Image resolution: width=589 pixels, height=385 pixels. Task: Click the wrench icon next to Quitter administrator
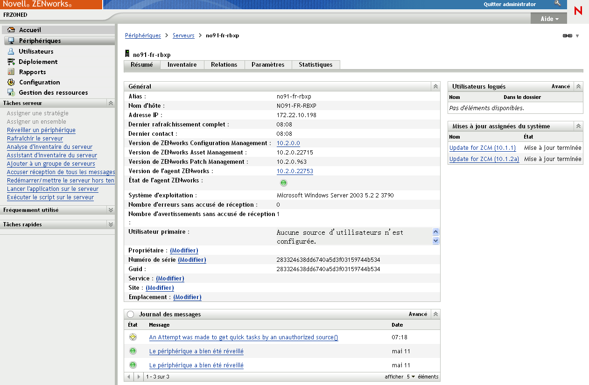(x=557, y=4)
